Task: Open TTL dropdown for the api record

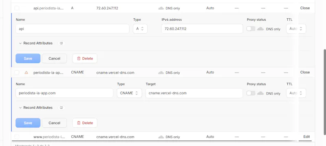Action: [x=296, y=29]
